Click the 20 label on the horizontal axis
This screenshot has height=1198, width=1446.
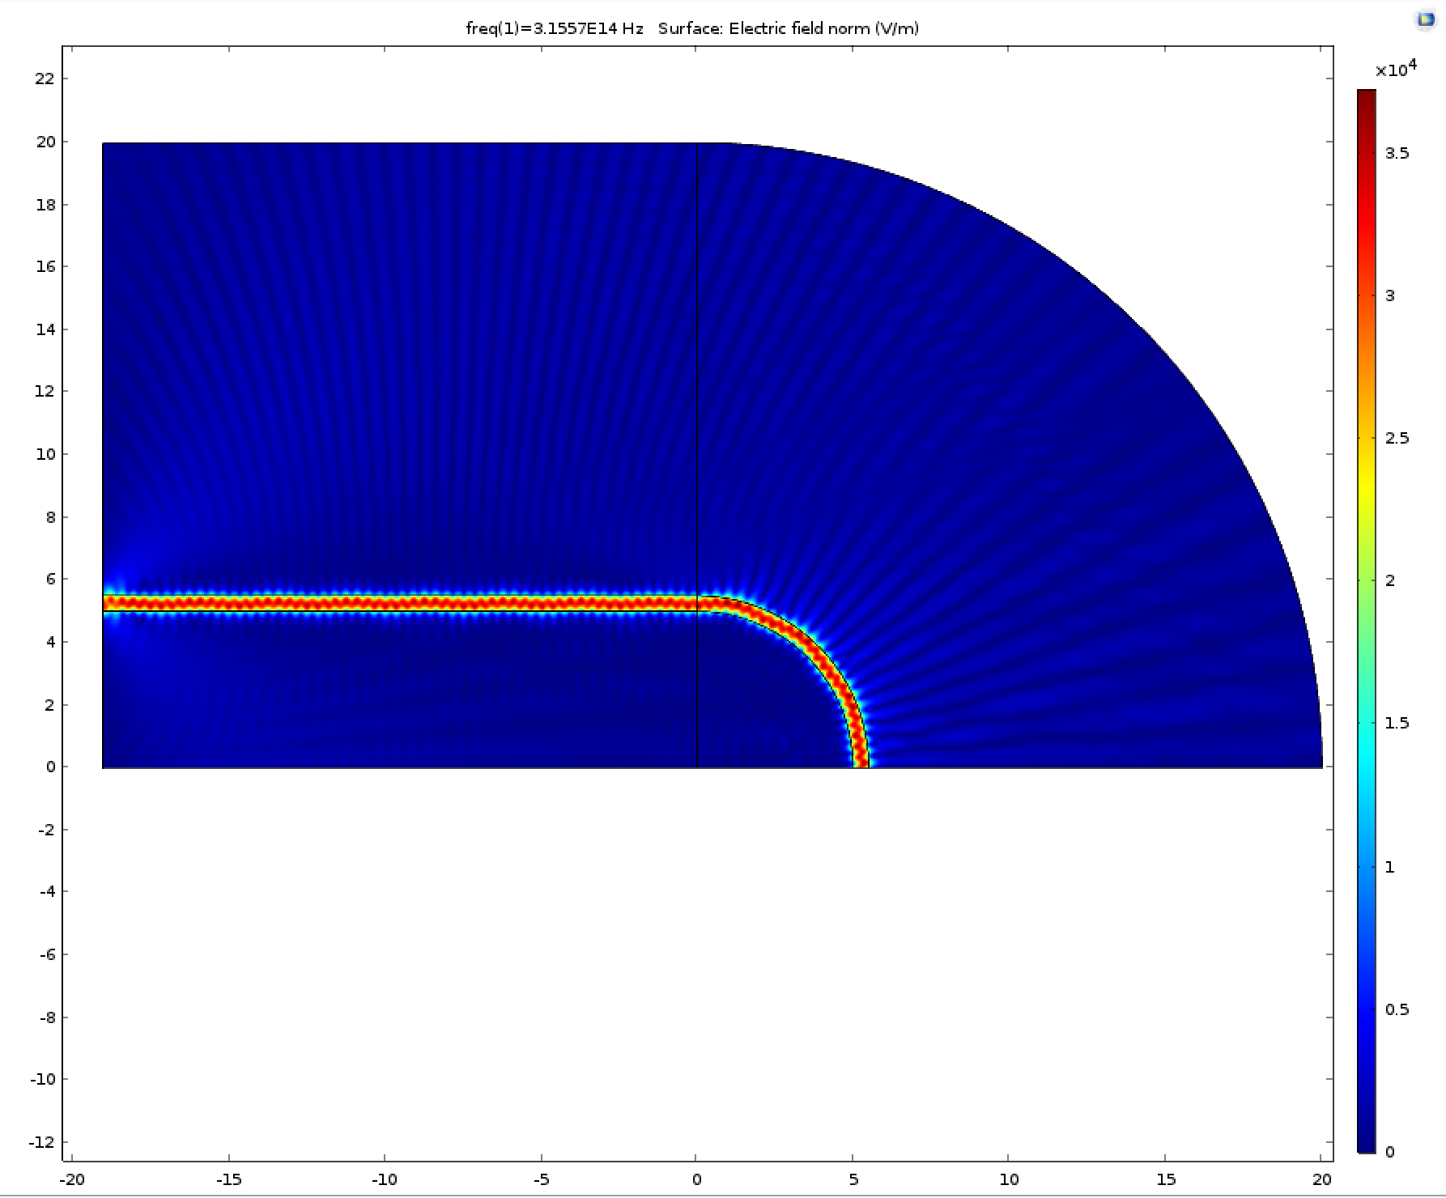pos(1321,1179)
